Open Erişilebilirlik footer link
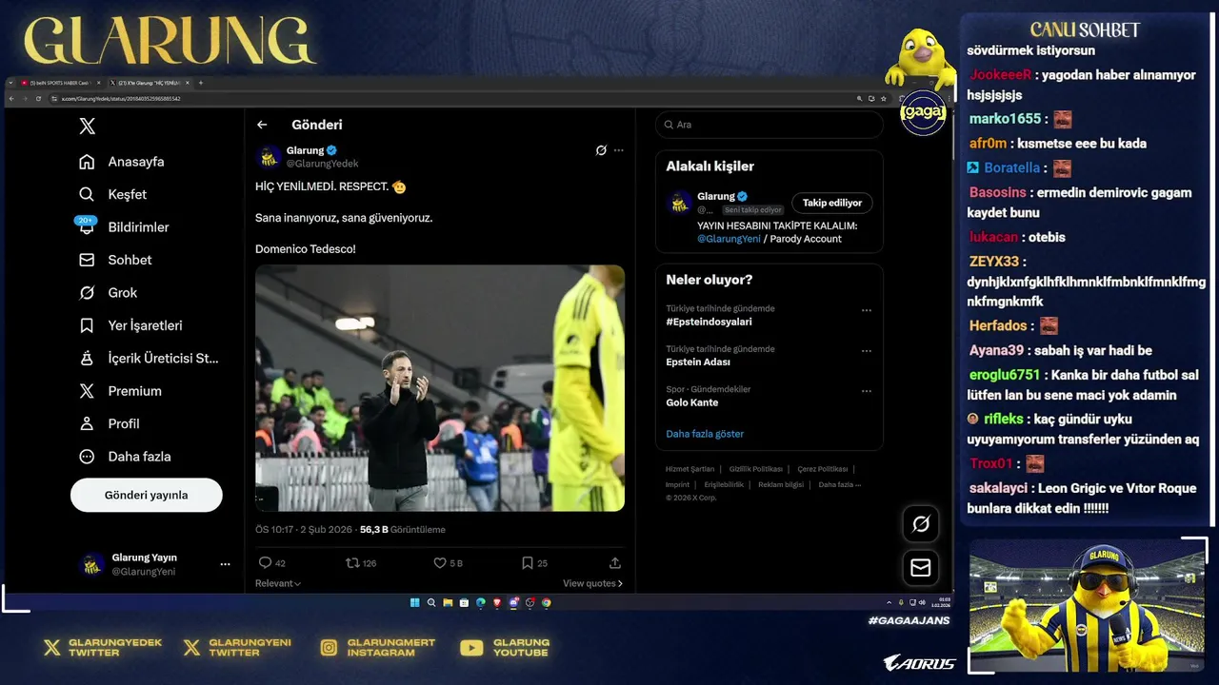This screenshot has width=1219, height=685. coord(724,484)
